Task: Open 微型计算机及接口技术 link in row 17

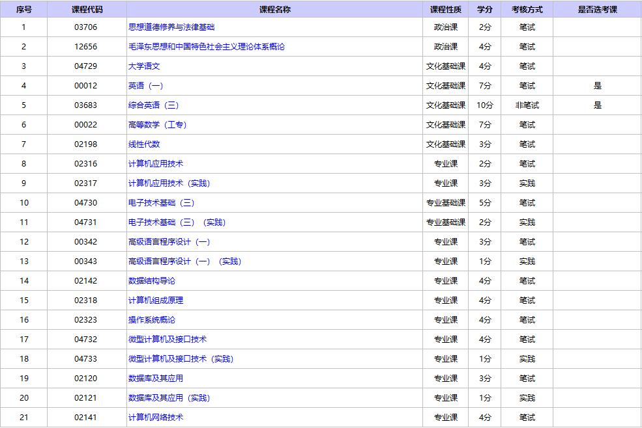Action: 168,340
